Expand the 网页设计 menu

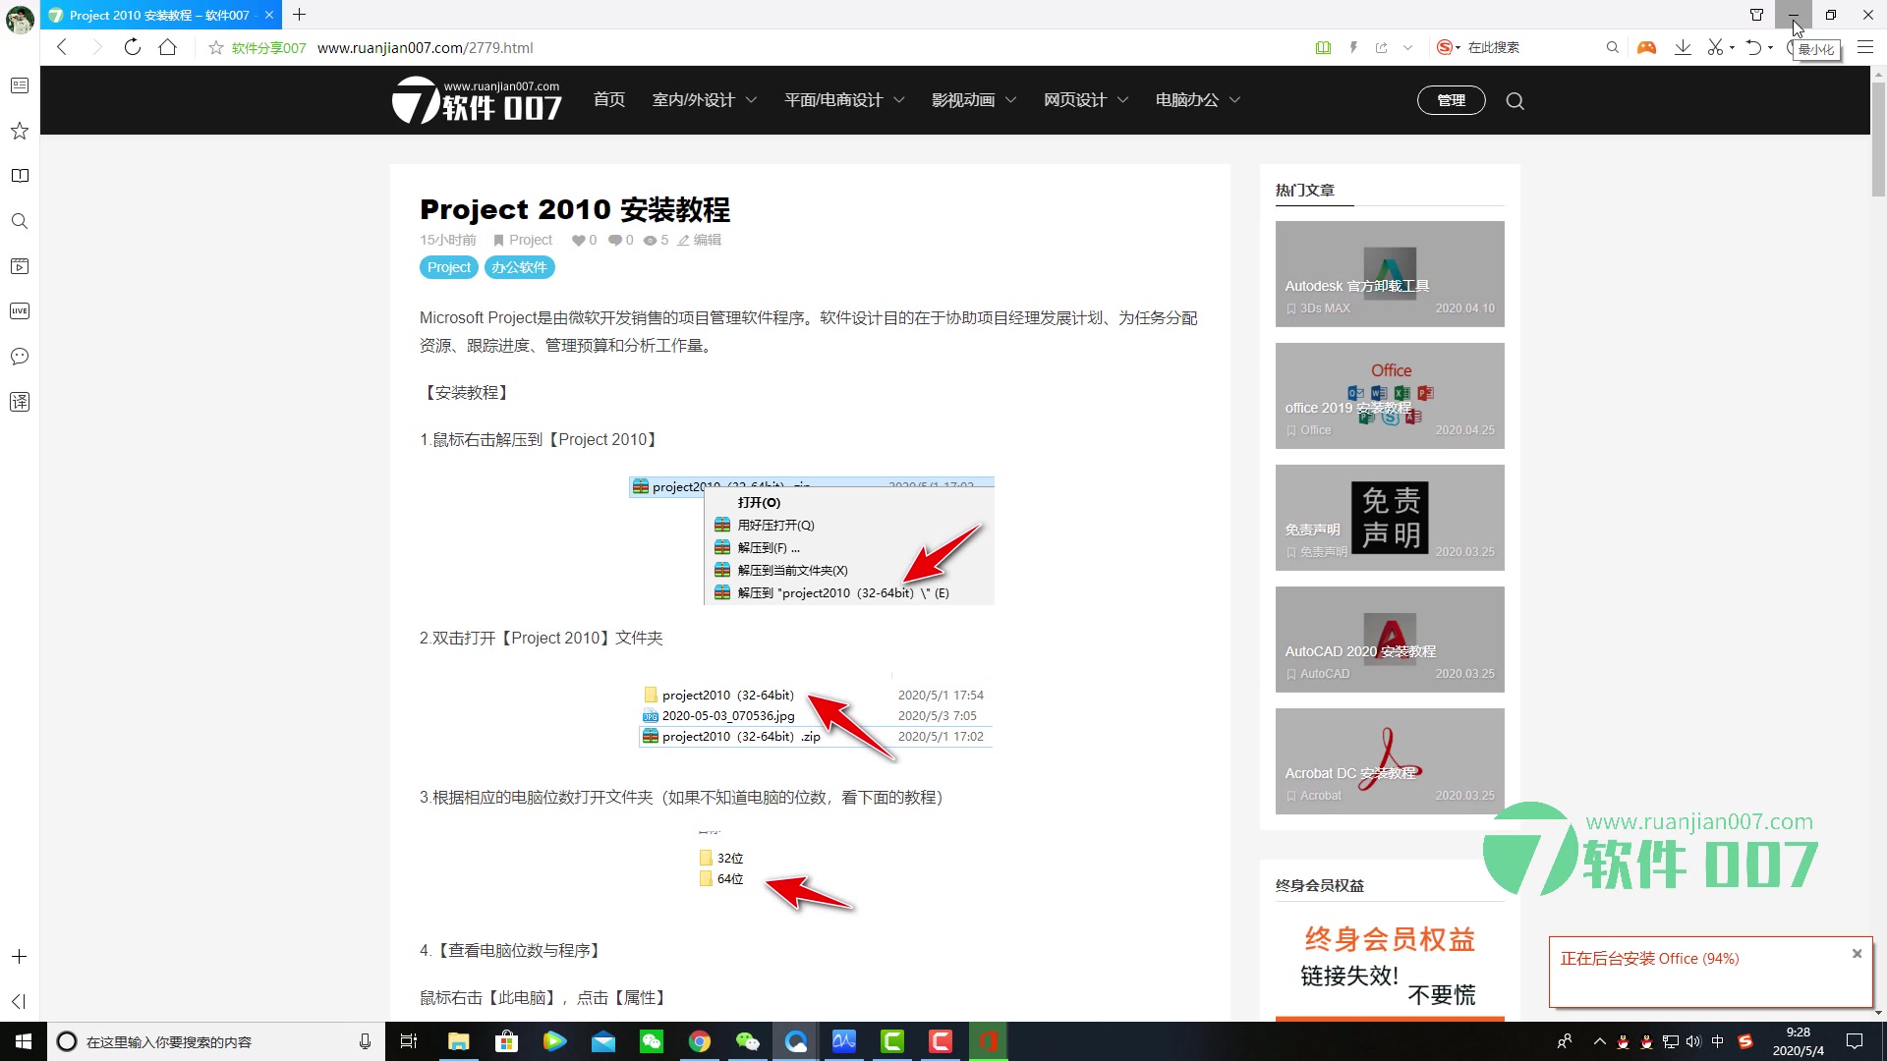1086,99
